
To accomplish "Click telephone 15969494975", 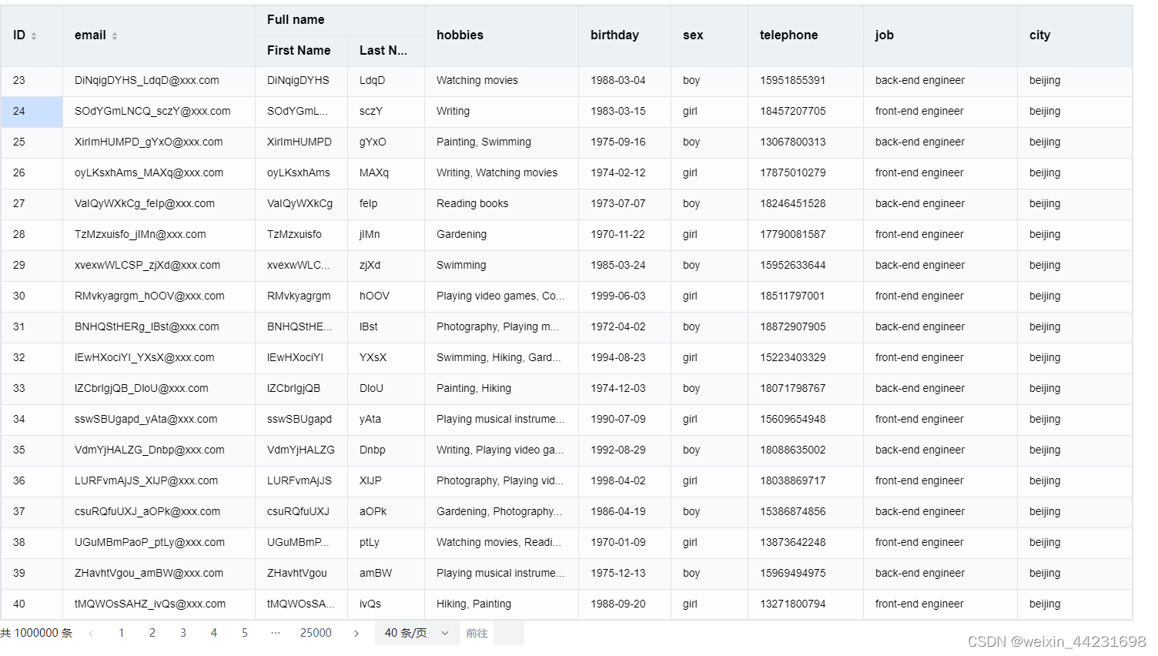I will pos(792,574).
